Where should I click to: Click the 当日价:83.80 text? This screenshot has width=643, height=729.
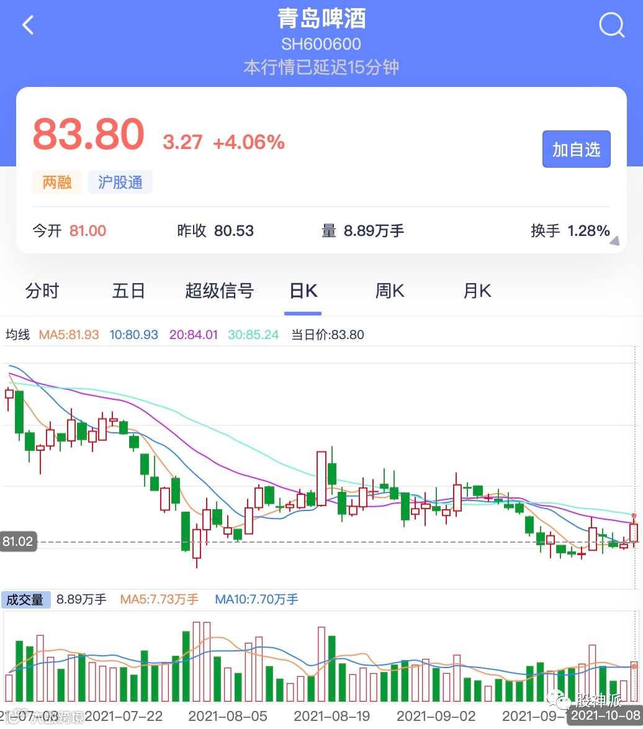pos(328,335)
